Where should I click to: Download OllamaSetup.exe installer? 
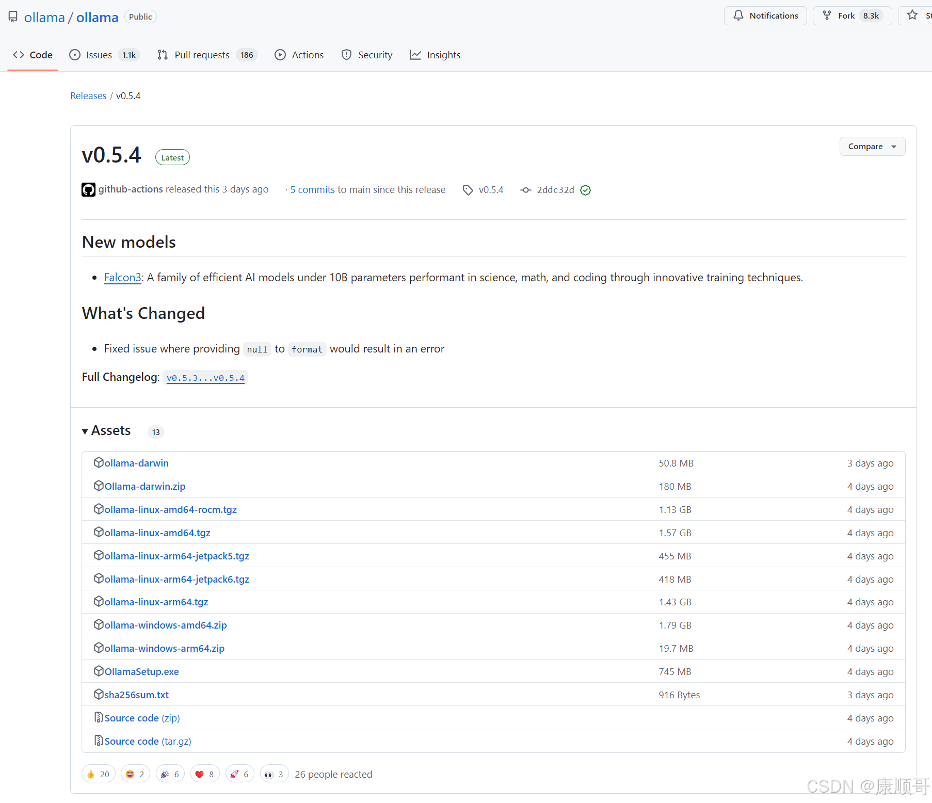[142, 672]
